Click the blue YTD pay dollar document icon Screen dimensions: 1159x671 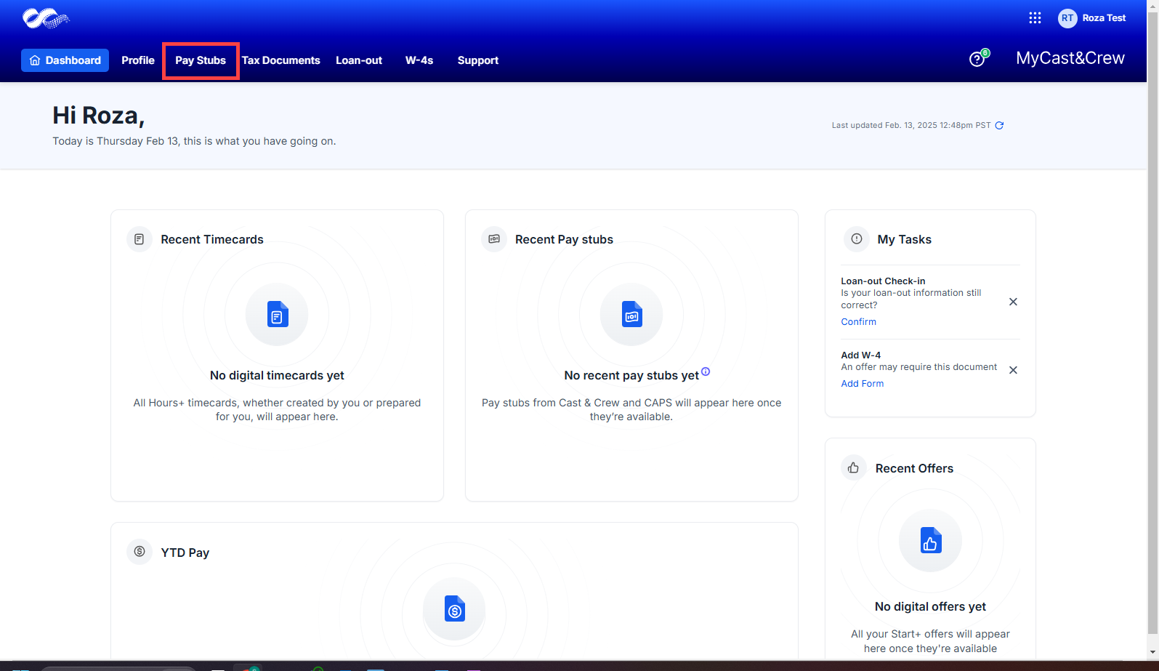(x=455, y=609)
